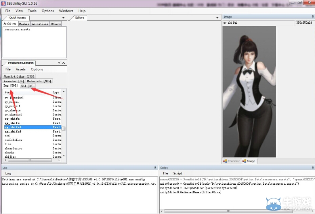Switch to the Animations tab
315x214 pixels.
[40, 24]
